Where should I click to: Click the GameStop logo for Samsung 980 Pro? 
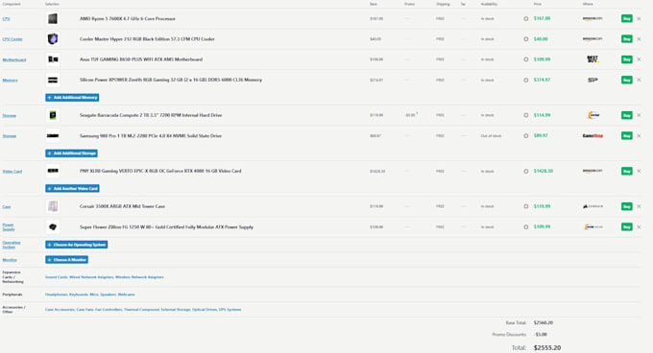pos(593,136)
